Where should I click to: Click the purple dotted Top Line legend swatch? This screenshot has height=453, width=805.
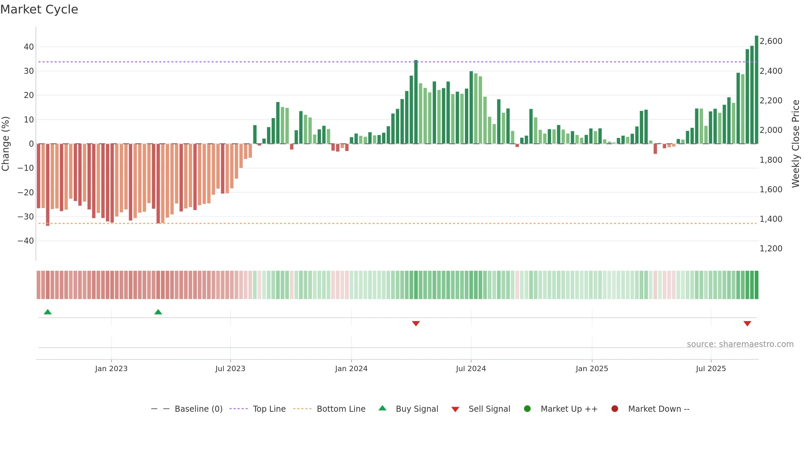(x=238, y=409)
